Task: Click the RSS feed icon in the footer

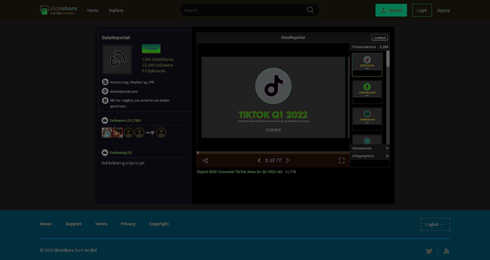Action: 447,251
